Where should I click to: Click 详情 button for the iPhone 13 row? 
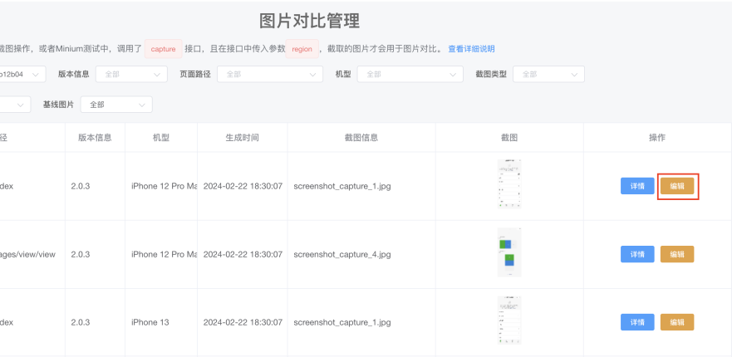click(637, 322)
